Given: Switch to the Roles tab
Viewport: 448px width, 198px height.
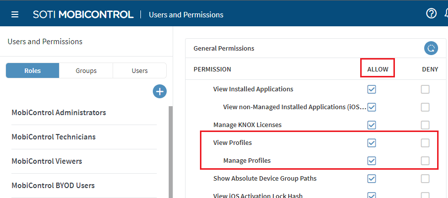Looking at the screenshot, I should coord(33,70).
